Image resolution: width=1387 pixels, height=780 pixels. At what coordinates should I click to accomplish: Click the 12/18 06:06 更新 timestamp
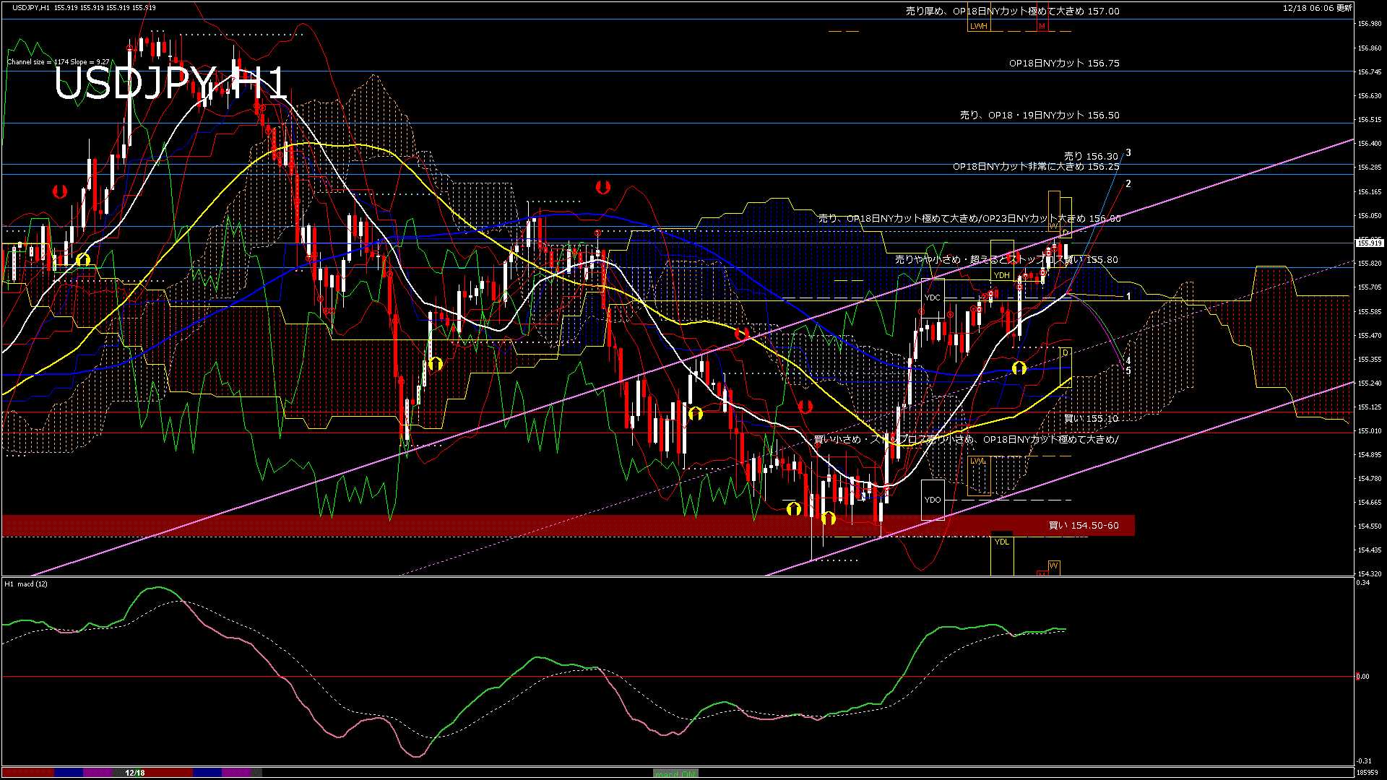[x=1317, y=8]
